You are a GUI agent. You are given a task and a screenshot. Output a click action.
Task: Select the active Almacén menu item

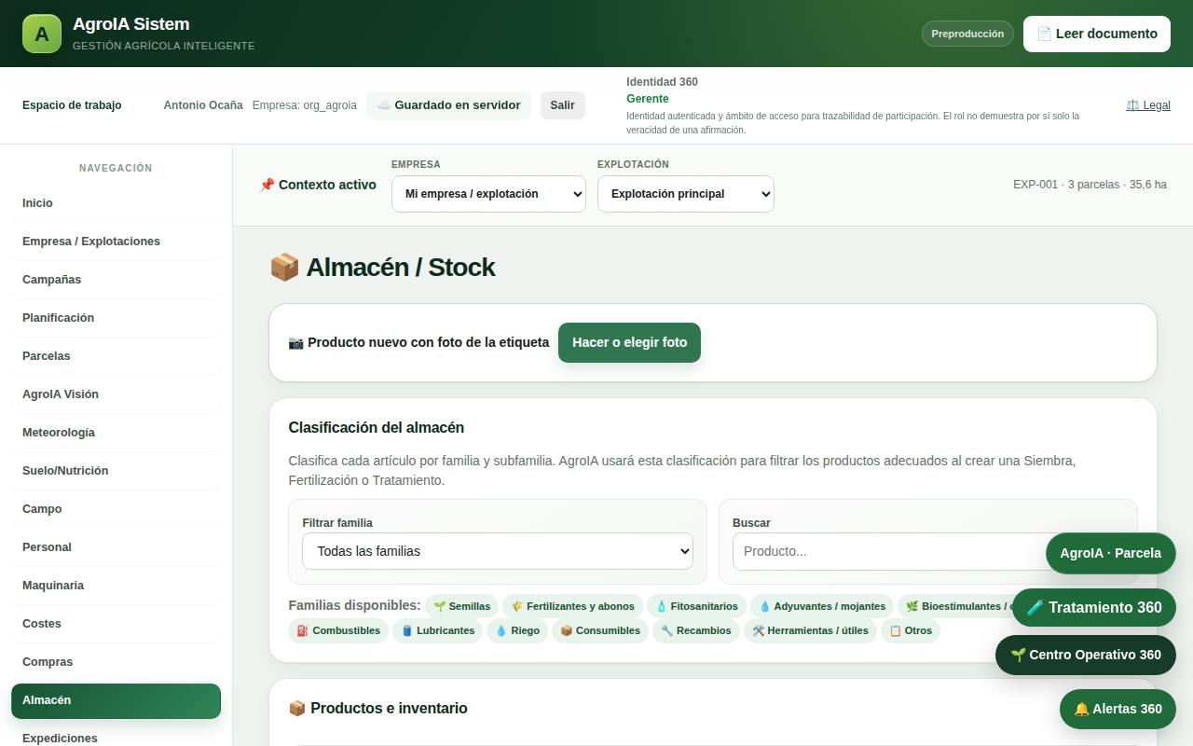point(116,700)
